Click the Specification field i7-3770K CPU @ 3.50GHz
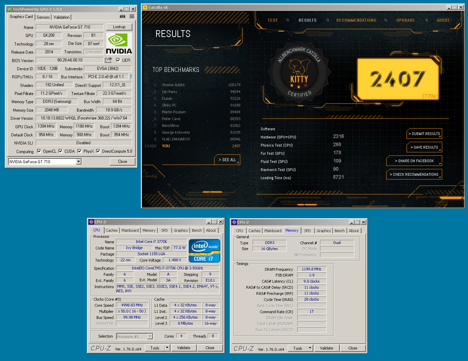This screenshot has height=361, width=468. [x=167, y=268]
